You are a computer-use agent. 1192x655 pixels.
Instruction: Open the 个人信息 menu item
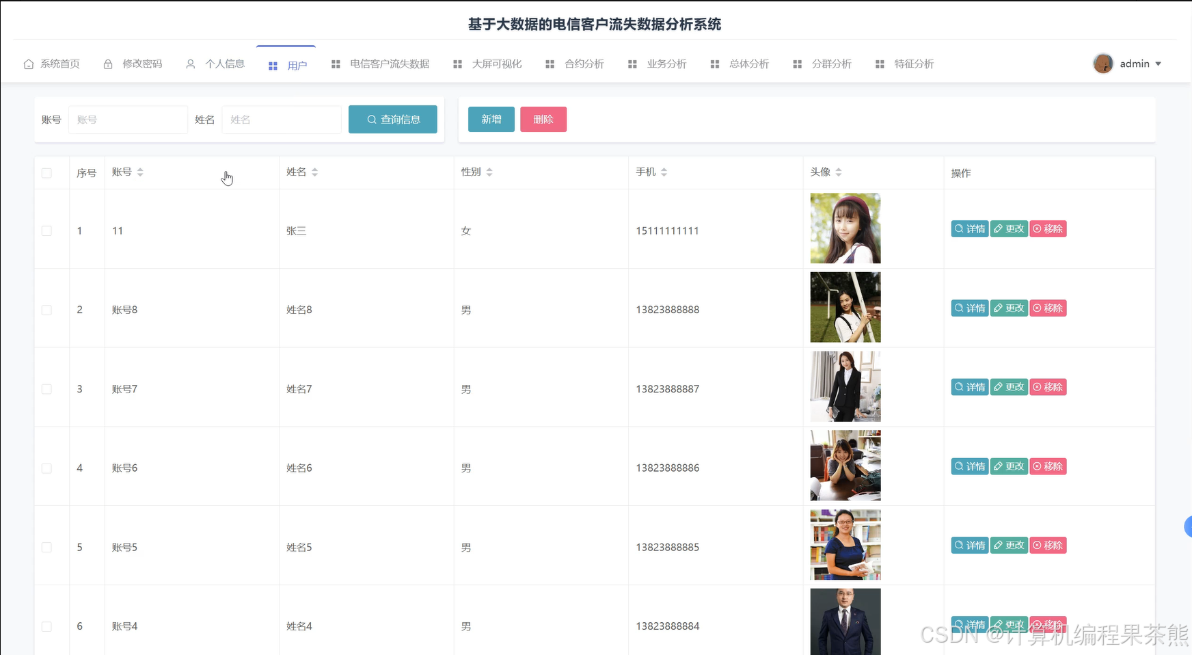click(x=216, y=64)
